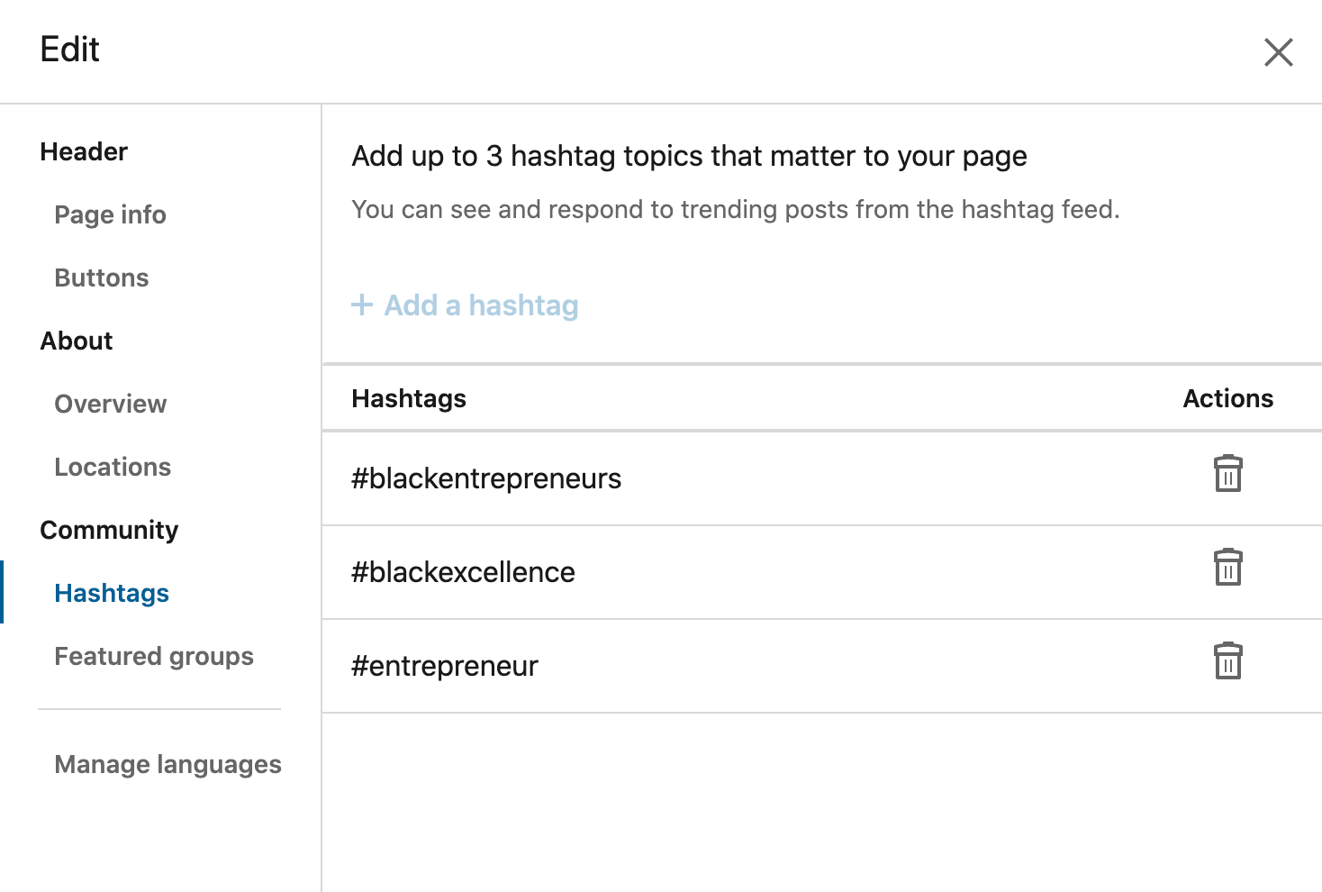1322x892 pixels.
Task: Navigate to Featured groups
Action: click(x=154, y=656)
